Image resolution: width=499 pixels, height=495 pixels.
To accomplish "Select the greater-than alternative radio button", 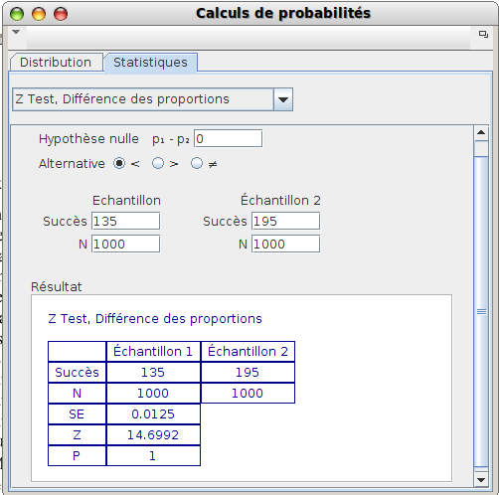I will point(158,163).
